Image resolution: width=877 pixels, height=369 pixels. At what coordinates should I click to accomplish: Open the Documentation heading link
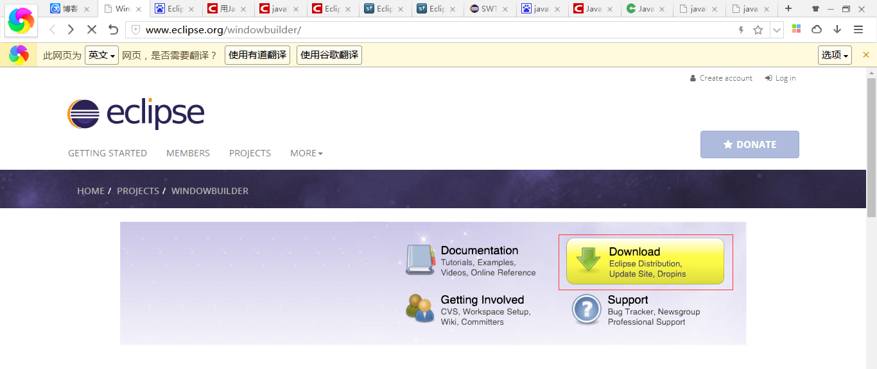click(480, 250)
